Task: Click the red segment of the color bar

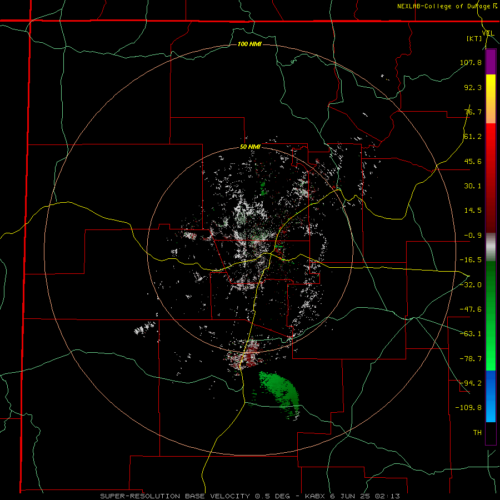Action: pos(491,178)
